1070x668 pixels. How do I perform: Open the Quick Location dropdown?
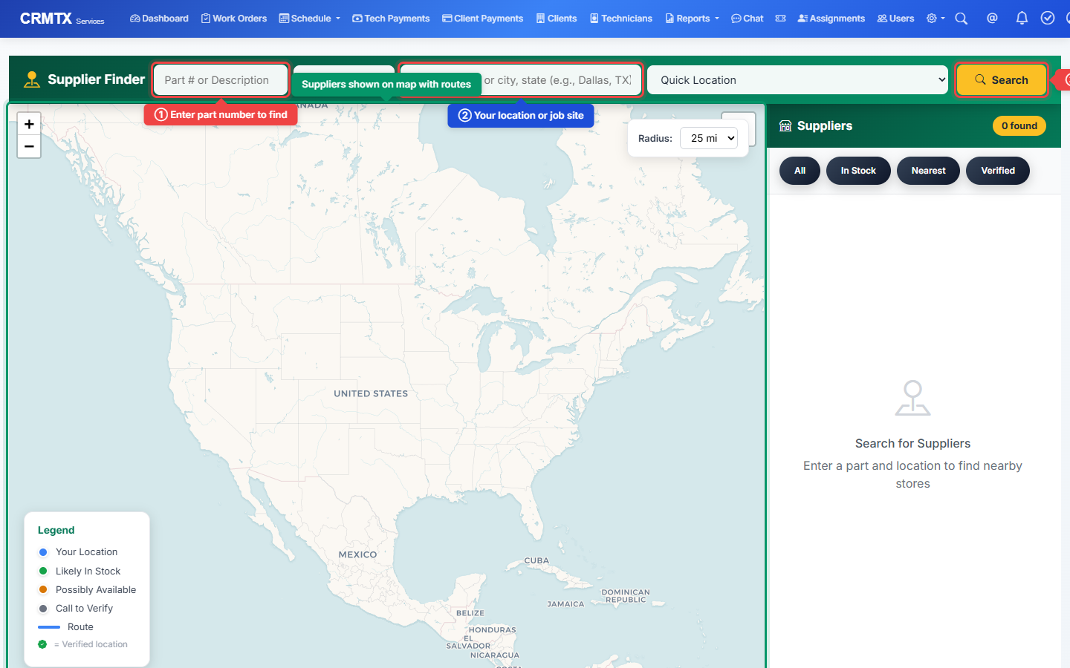pyautogui.click(x=797, y=79)
